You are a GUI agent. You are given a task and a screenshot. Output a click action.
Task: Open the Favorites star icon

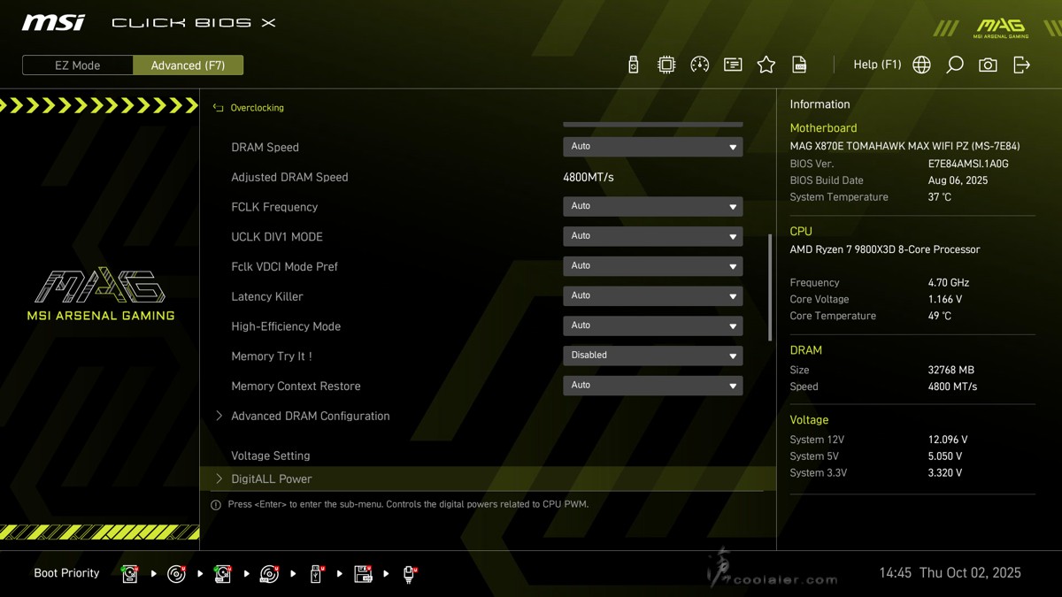tap(766, 65)
